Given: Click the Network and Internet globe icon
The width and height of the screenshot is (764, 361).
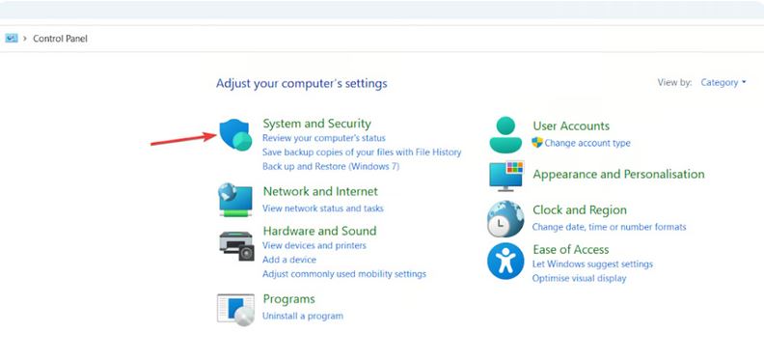Looking at the screenshot, I should point(235,200).
